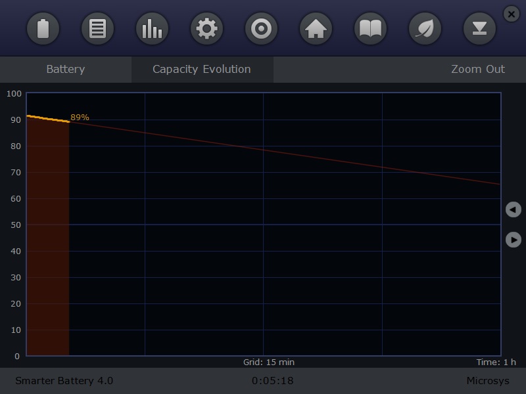Select the Capacity Evolution tab
Viewport: 526px width, 394px height.
tap(202, 69)
